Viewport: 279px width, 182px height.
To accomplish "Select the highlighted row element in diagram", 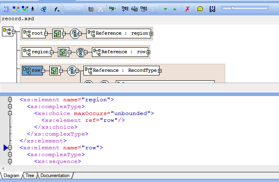I will (x=32, y=71).
